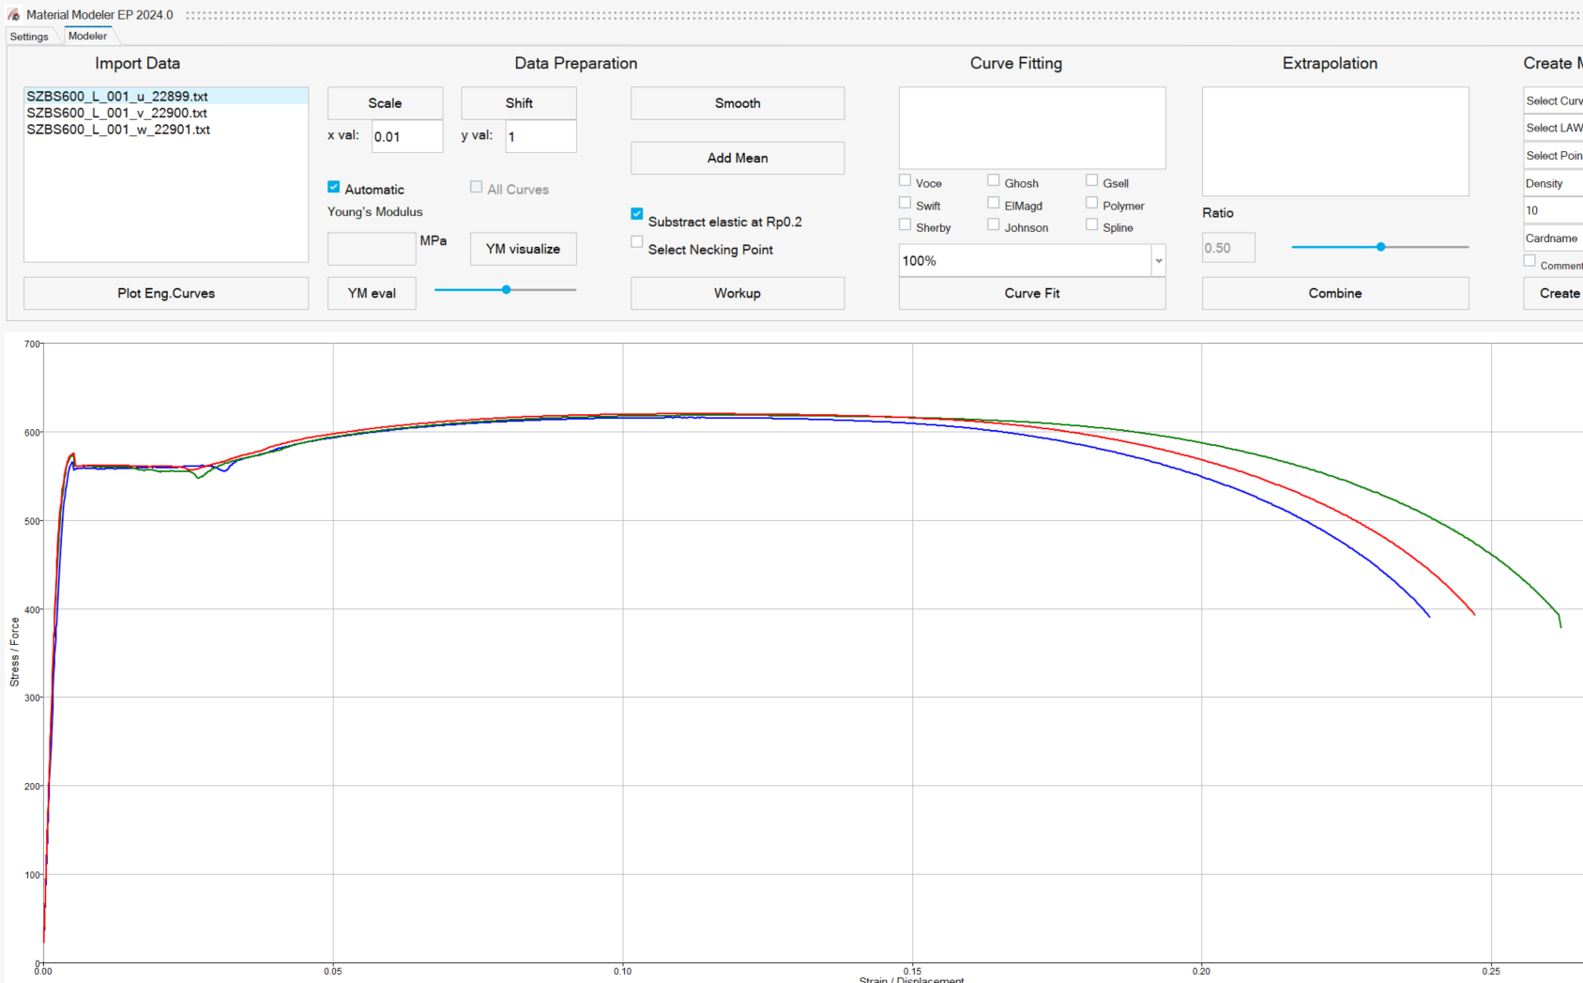Switch to the Modeler tab
Screen dimensions: 1583x983
click(x=87, y=36)
